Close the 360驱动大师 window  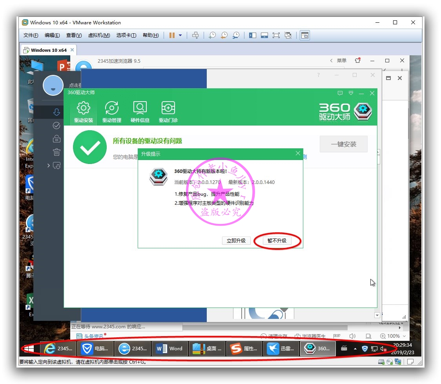click(372, 93)
